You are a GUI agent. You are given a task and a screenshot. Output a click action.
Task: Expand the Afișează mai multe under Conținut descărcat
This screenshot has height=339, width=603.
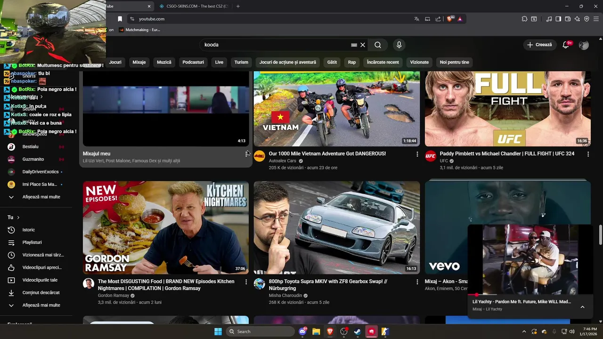[36, 305]
